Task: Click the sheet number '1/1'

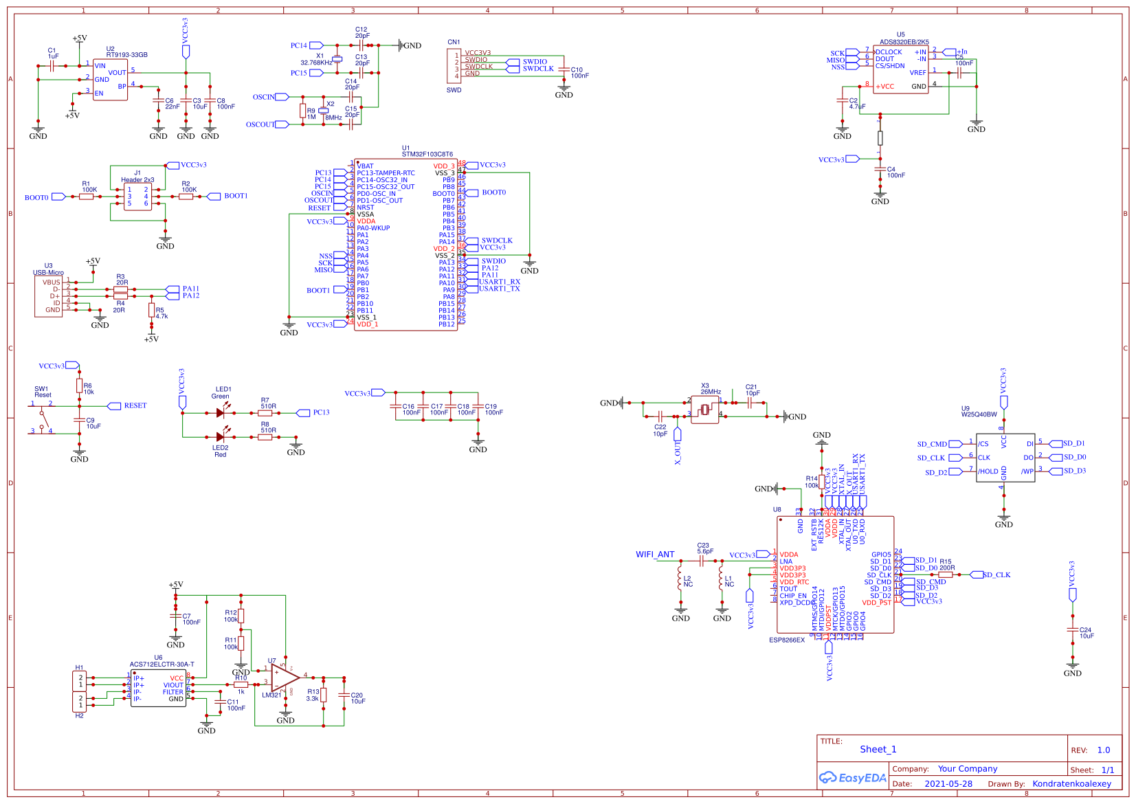Action: 1108,770
